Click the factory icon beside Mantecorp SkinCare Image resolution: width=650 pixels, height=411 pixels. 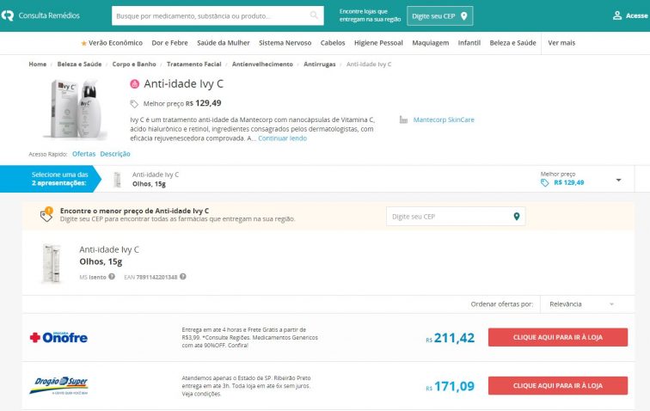pos(403,120)
